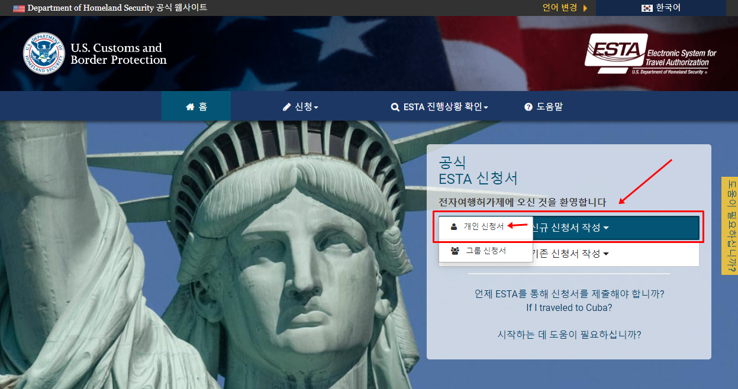Expand the 신규 신청서 작성 dropdown button
Viewport: 738px width, 389px height.
pos(569,228)
